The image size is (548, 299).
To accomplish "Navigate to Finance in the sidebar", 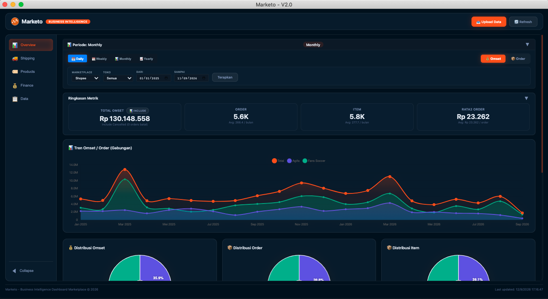I will [31, 85].
